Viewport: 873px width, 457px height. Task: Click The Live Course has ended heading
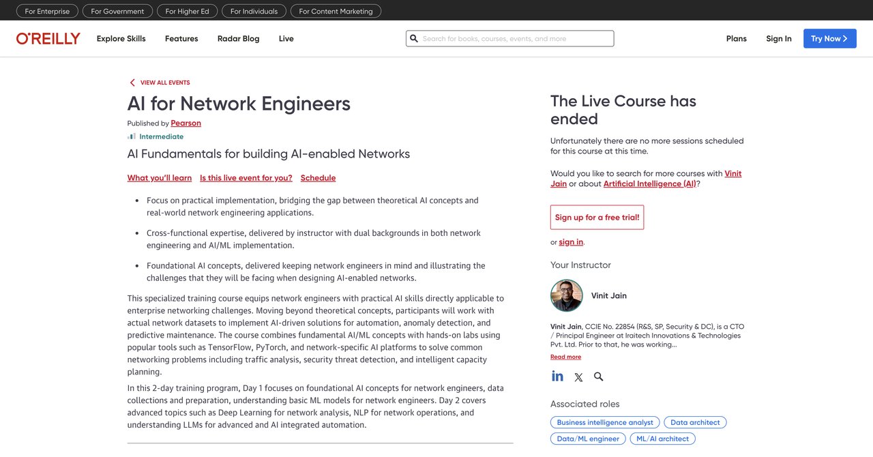623,110
